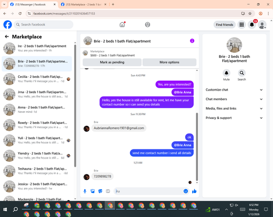
Task: Search within the conversation
Action: pos(242,73)
